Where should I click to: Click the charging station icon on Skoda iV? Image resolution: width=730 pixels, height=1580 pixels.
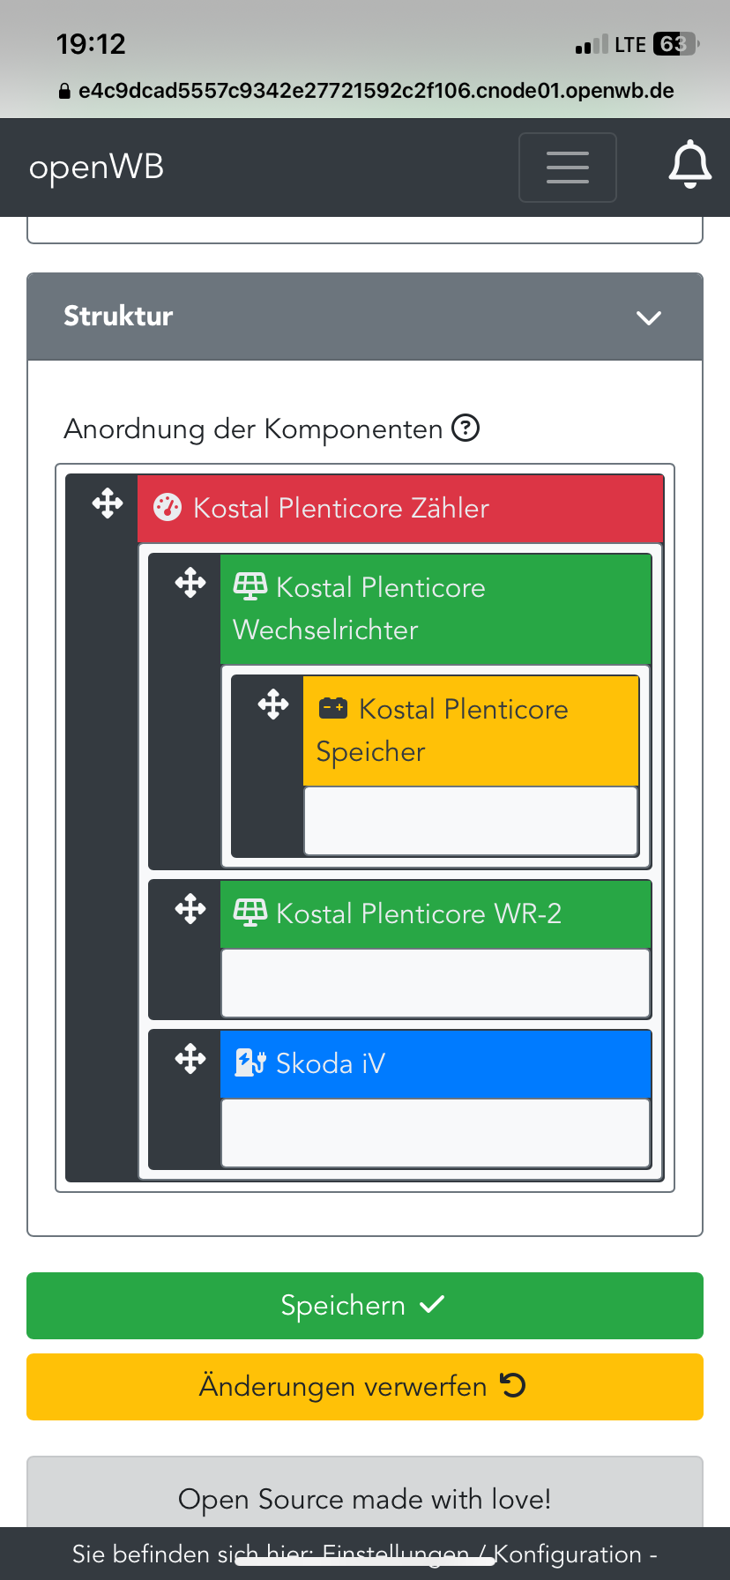[250, 1062]
